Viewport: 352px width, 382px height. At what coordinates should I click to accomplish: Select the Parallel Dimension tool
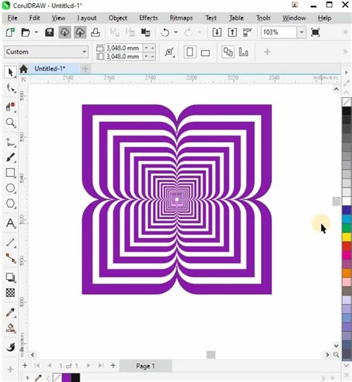(10, 242)
